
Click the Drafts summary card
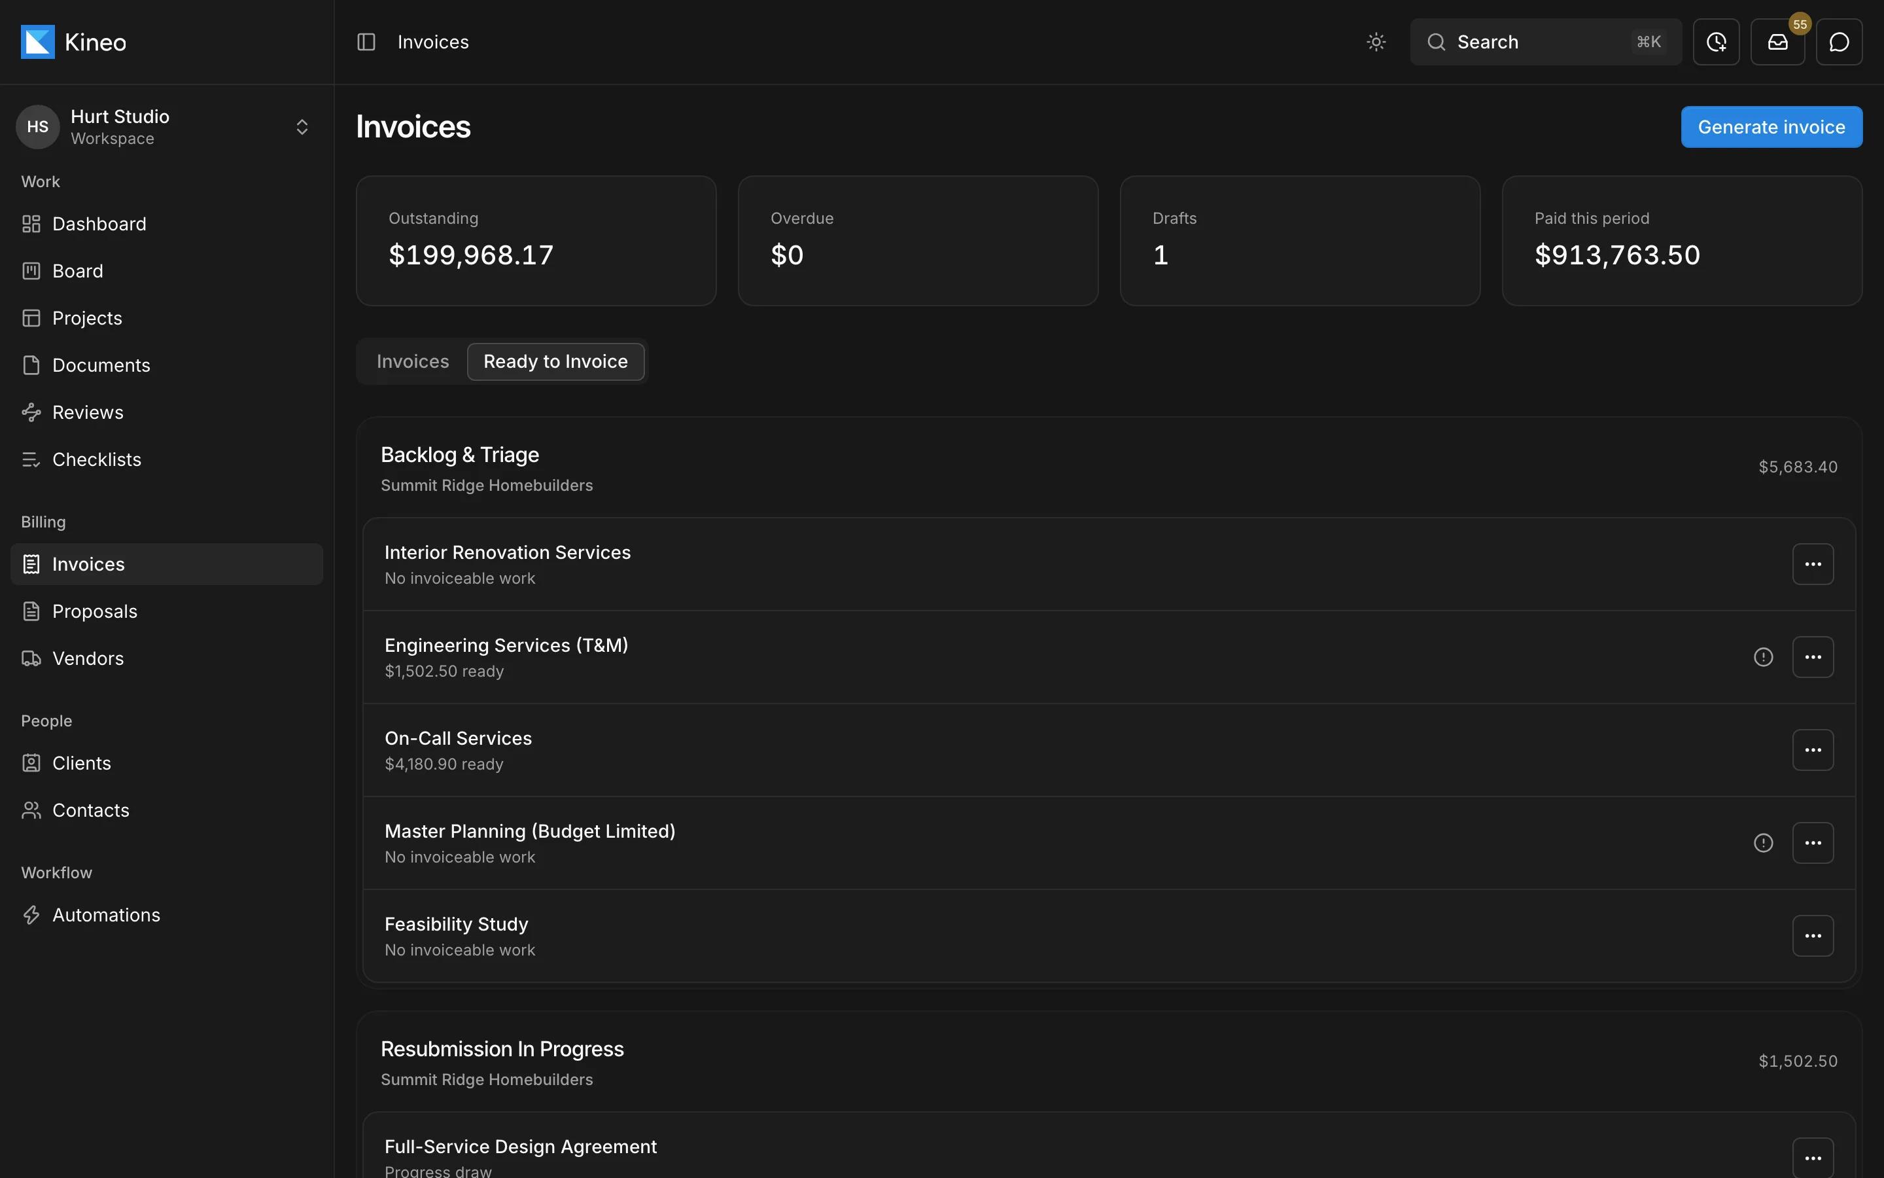pyautogui.click(x=1299, y=241)
